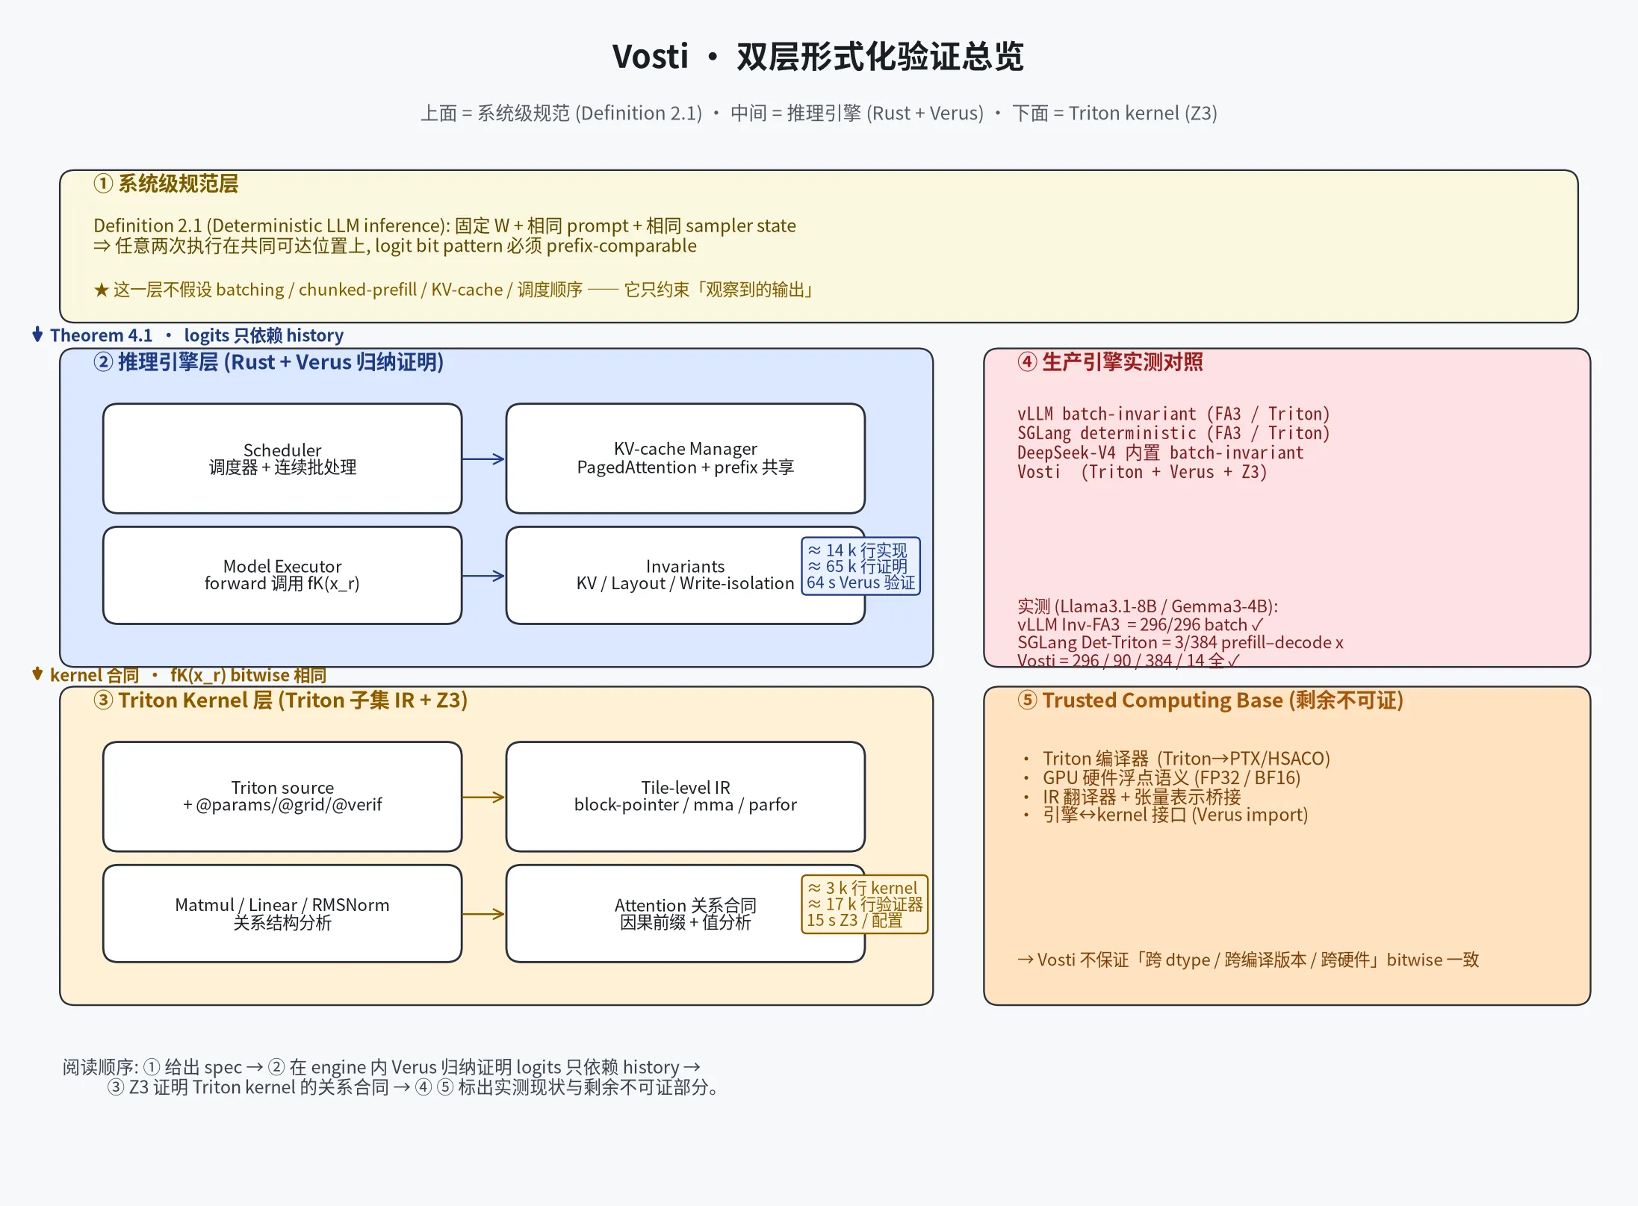Click the Theorem 4.1 label
Screen dimensions: 1638x1206
(188, 335)
